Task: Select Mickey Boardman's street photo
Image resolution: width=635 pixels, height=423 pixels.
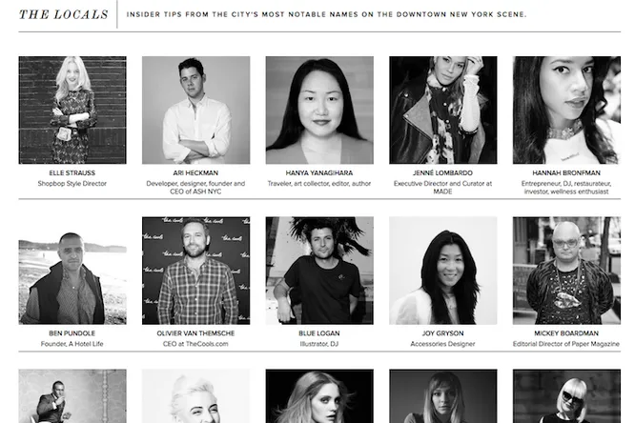Action: (566, 271)
